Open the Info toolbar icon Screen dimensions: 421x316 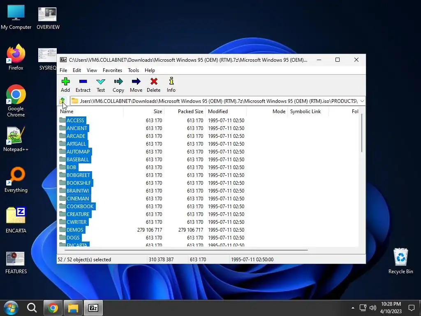[171, 81]
